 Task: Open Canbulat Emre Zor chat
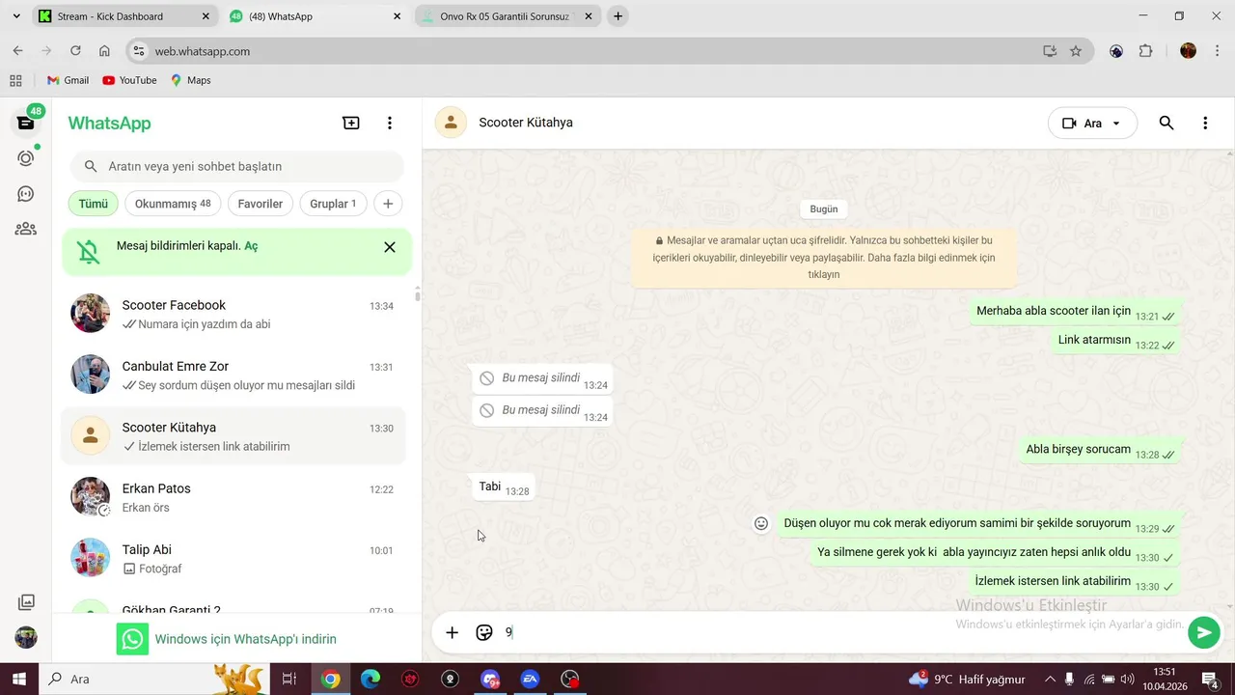(233, 375)
